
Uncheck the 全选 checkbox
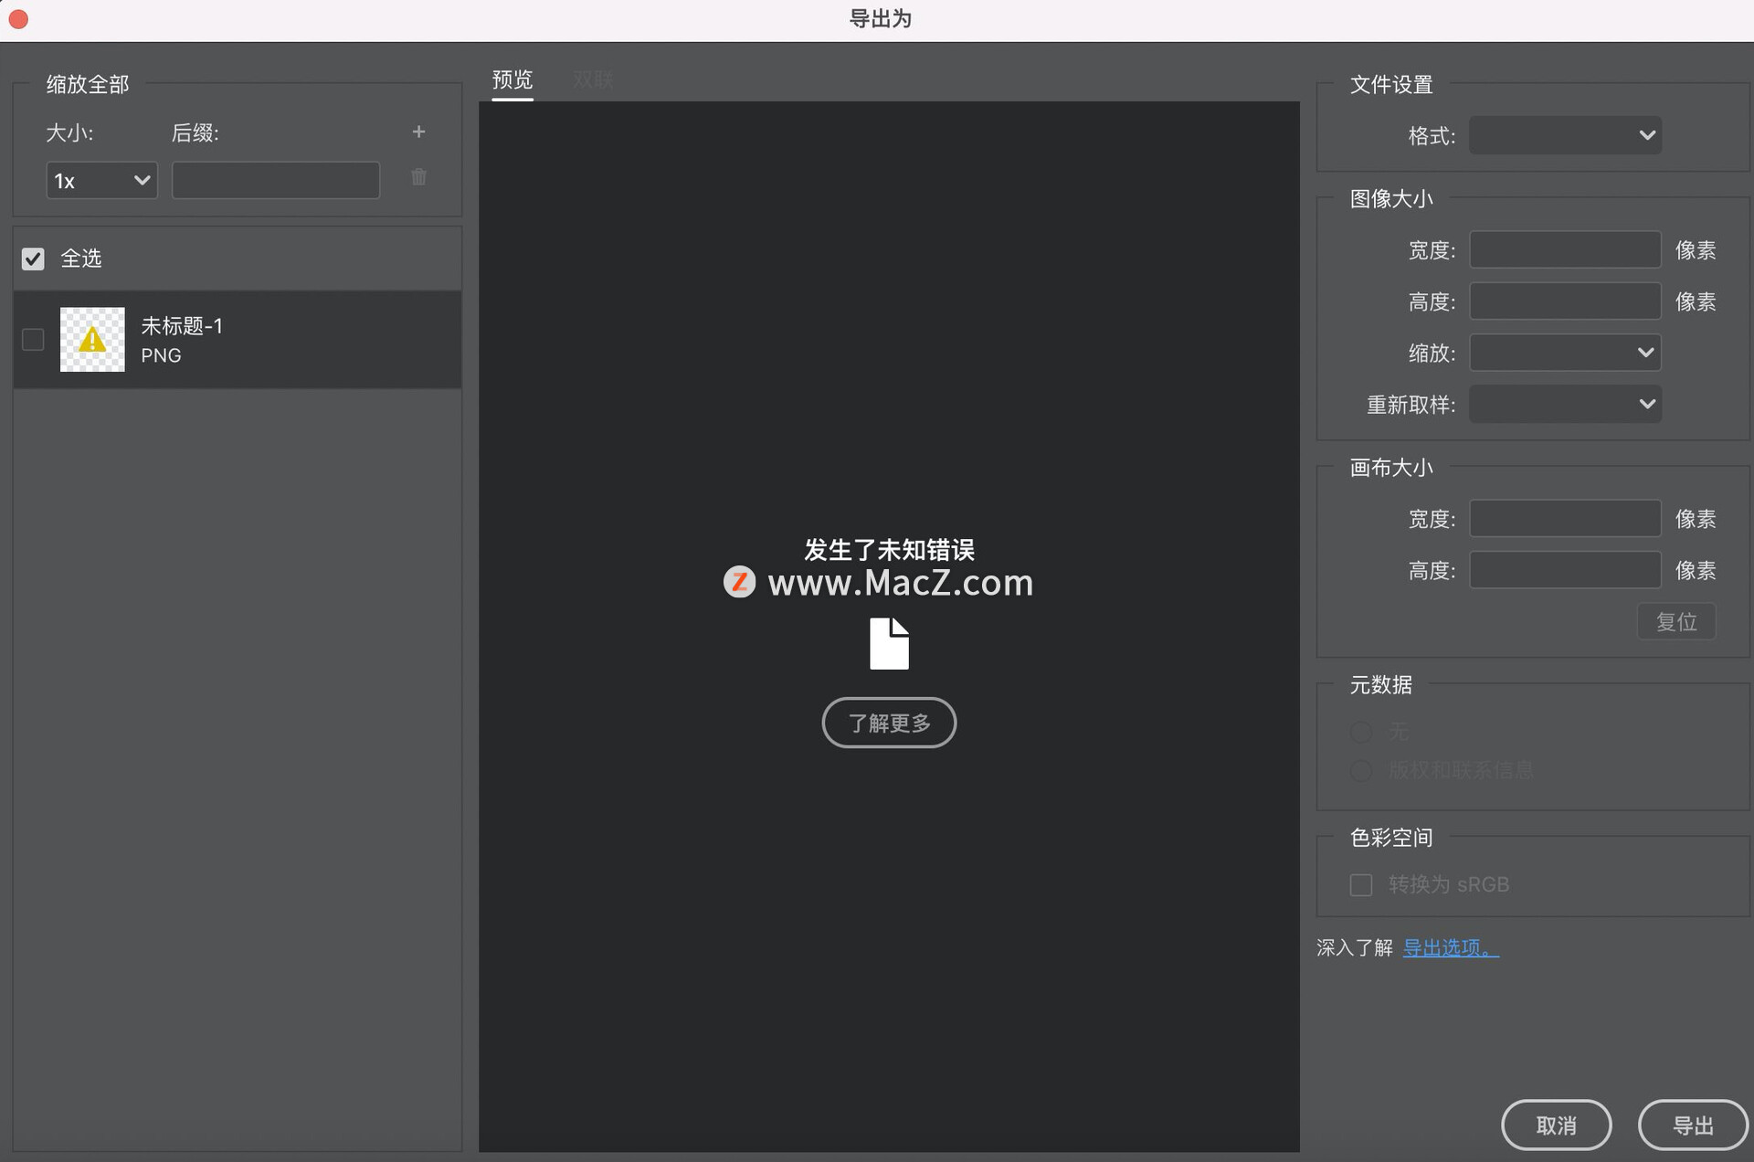coord(33,259)
